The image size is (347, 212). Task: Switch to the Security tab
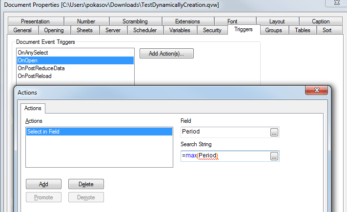(212, 30)
